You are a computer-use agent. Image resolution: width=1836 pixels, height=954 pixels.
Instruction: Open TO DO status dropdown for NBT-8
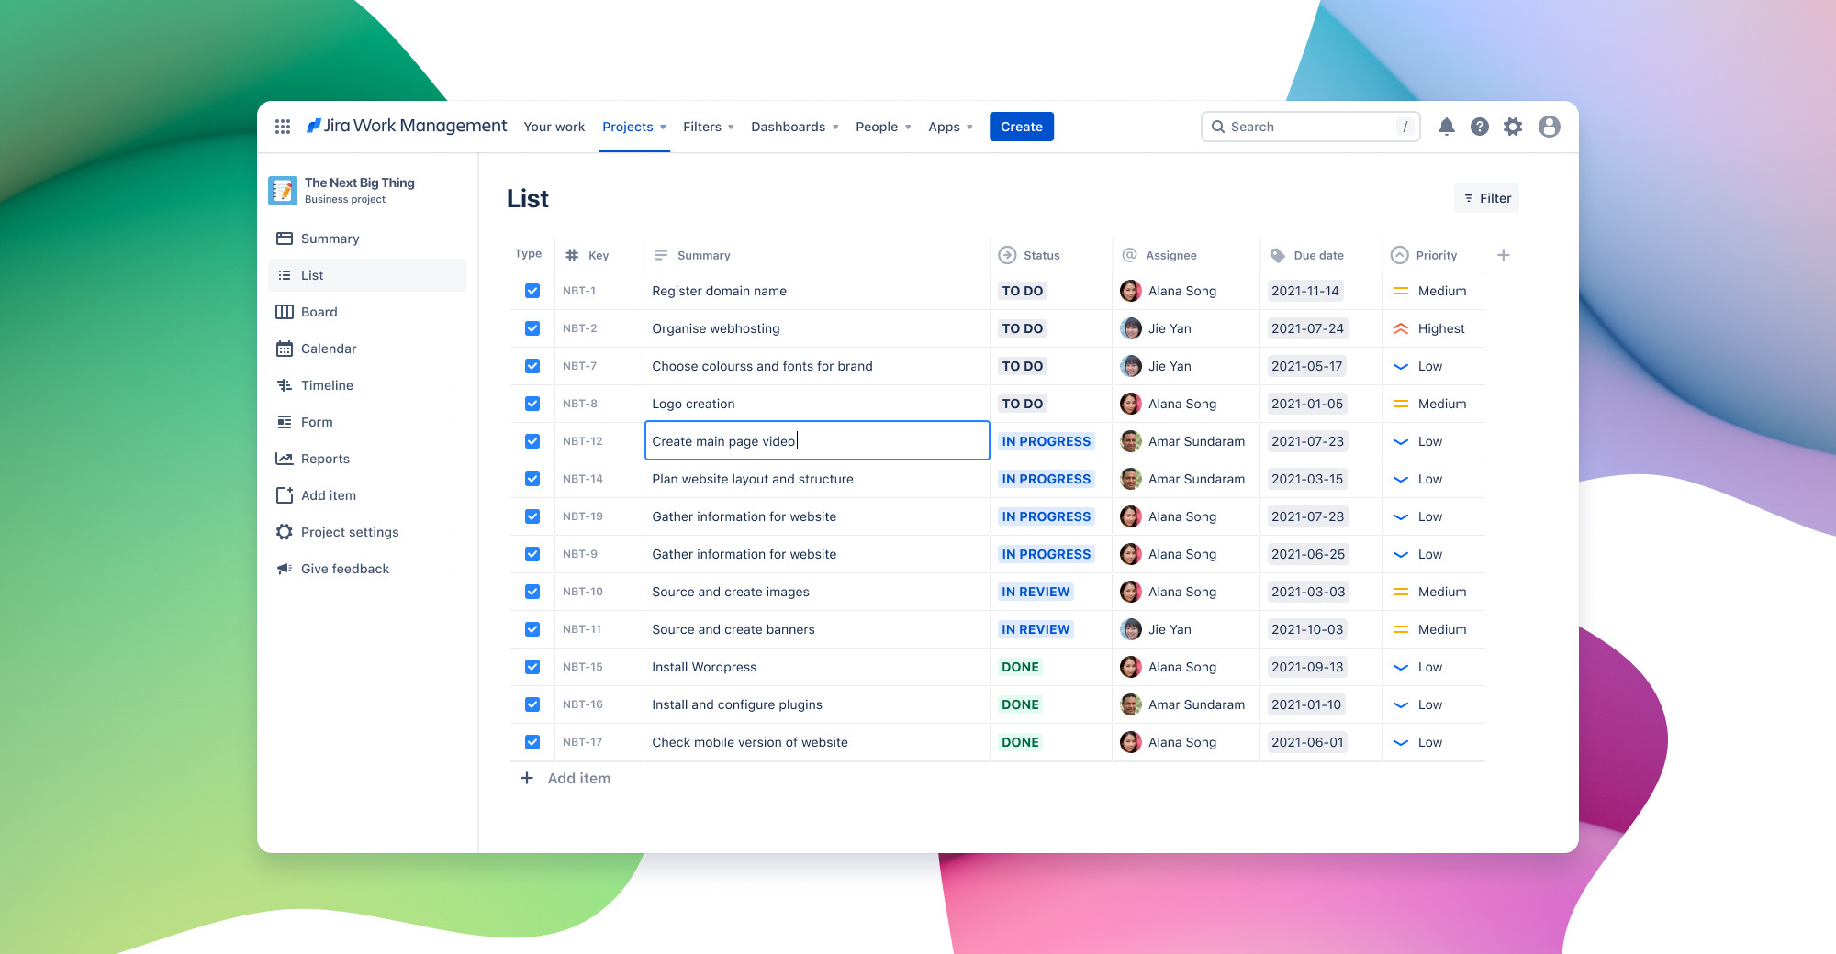coord(1023,404)
